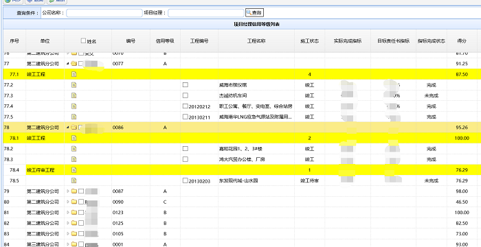Screen dimensions: 481x247
Task: Click the 施工状态 column header
Action: [309, 40]
